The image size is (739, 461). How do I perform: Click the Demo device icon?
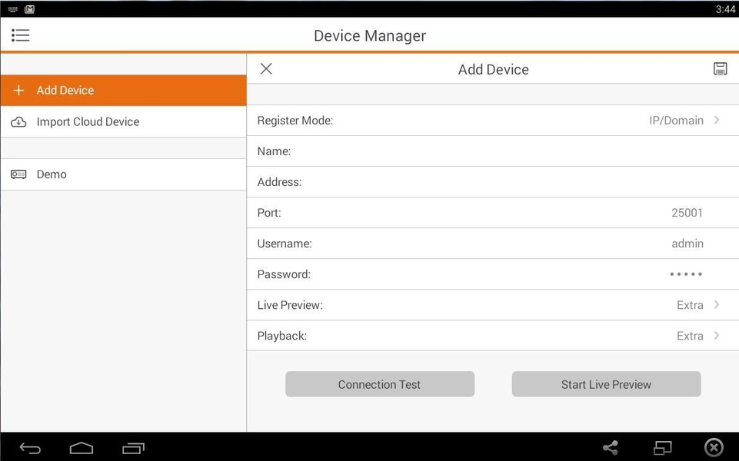18,174
